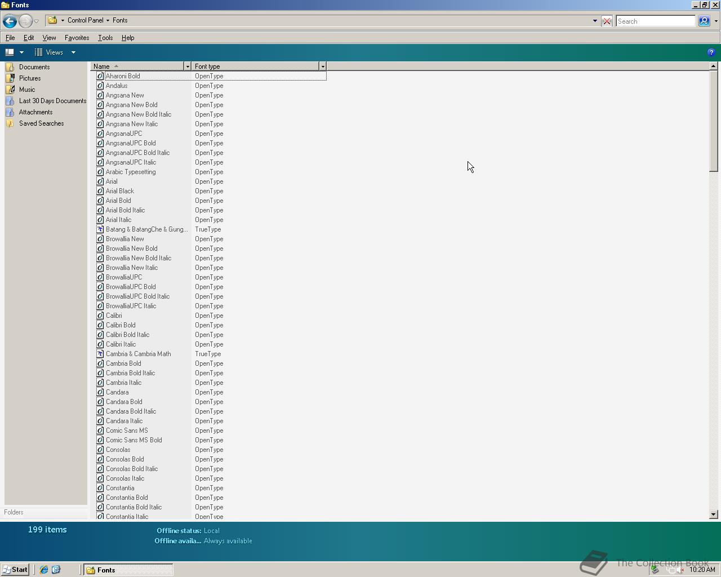
Task: Open the Favorites menu
Action: 77,38
